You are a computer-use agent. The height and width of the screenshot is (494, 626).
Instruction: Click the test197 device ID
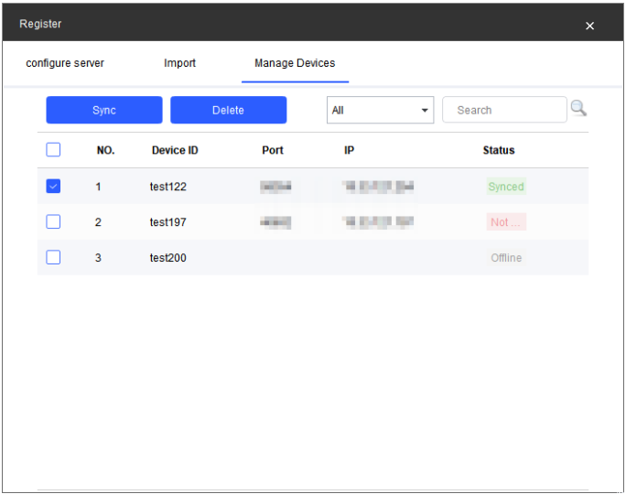click(168, 222)
